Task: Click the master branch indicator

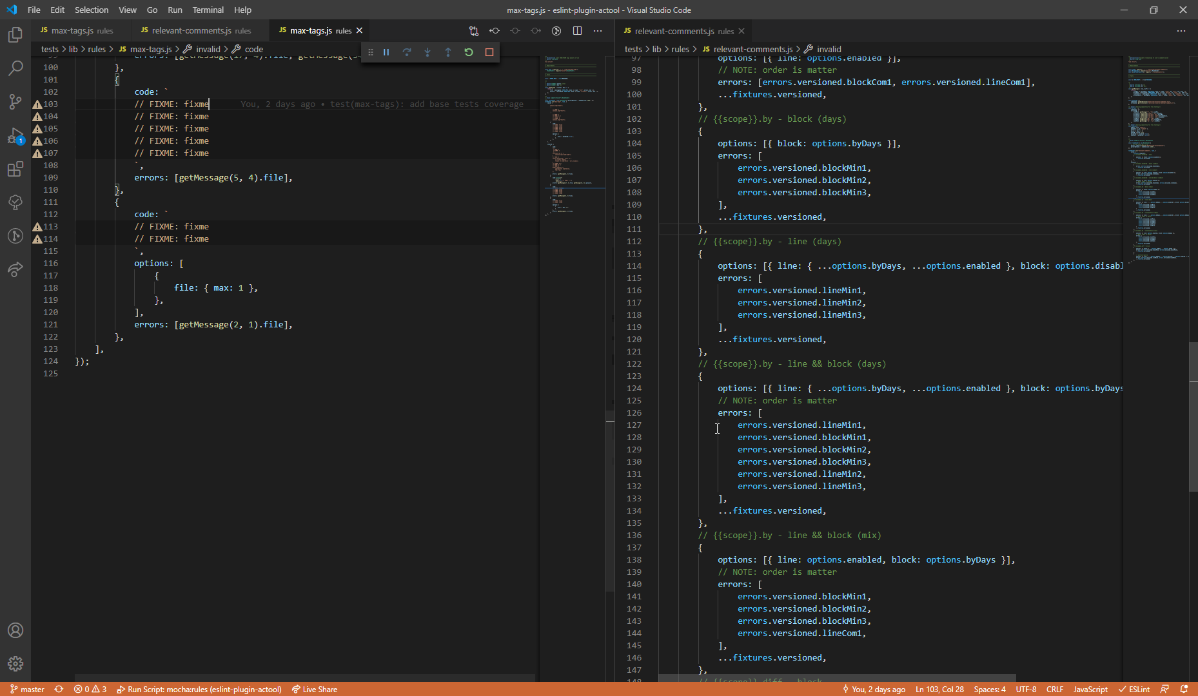Action: click(27, 689)
